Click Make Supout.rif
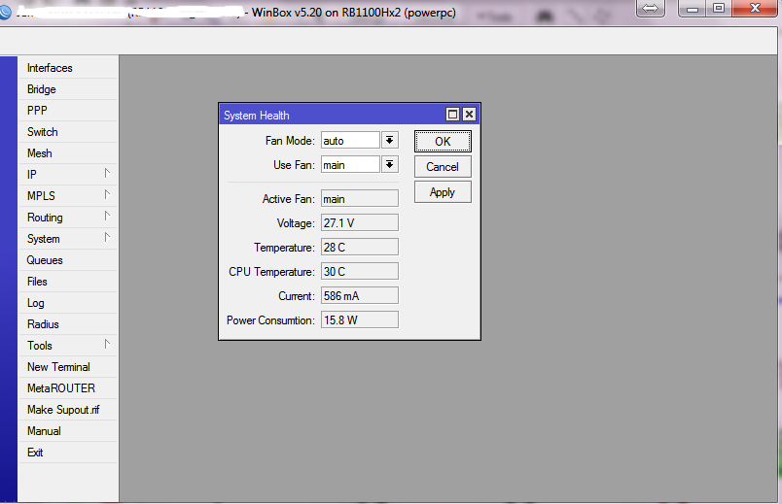The image size is (782, 504). (x=68, y=410)
